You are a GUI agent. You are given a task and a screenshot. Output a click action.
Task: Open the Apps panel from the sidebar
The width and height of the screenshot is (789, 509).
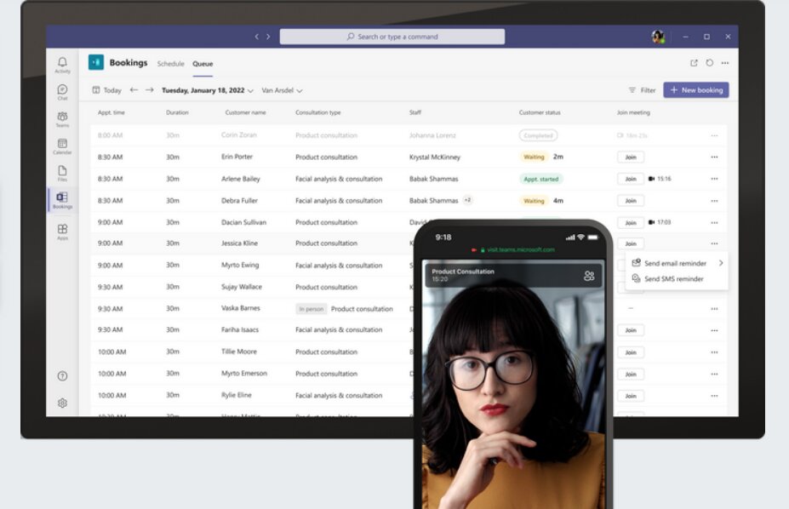pos(62,228)
